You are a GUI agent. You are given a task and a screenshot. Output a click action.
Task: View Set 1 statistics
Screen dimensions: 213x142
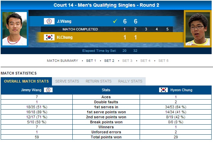point(91,61)
